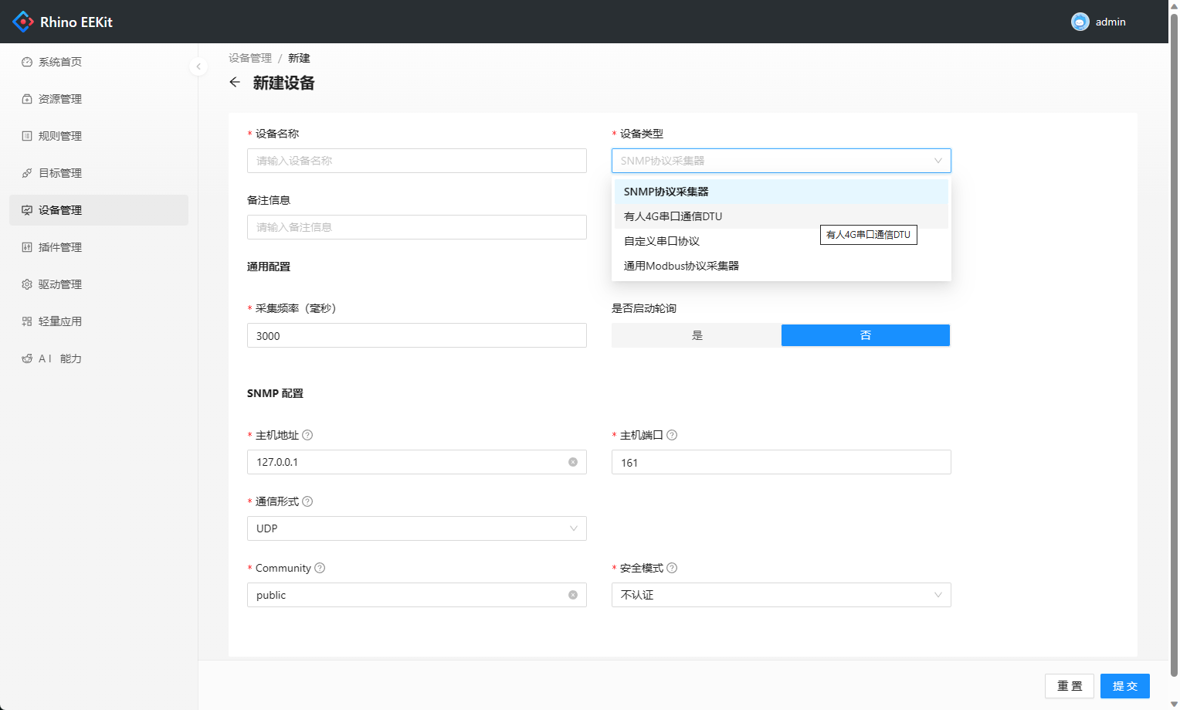Select 是 for 是否启动轮询
The width and height of the screenshot is (1180, 710).
coord(697,335)
